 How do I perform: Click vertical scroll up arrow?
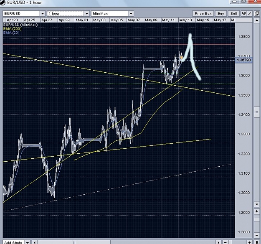click(256, 20)
